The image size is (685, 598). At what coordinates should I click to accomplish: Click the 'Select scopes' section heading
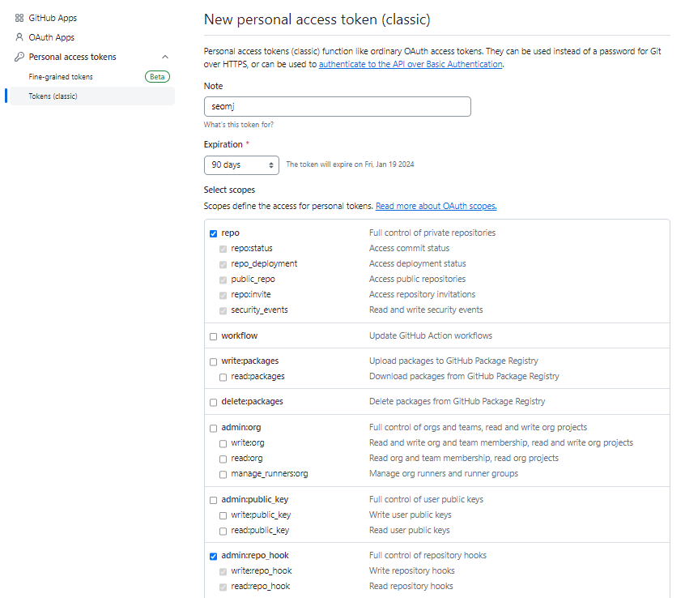229,190
